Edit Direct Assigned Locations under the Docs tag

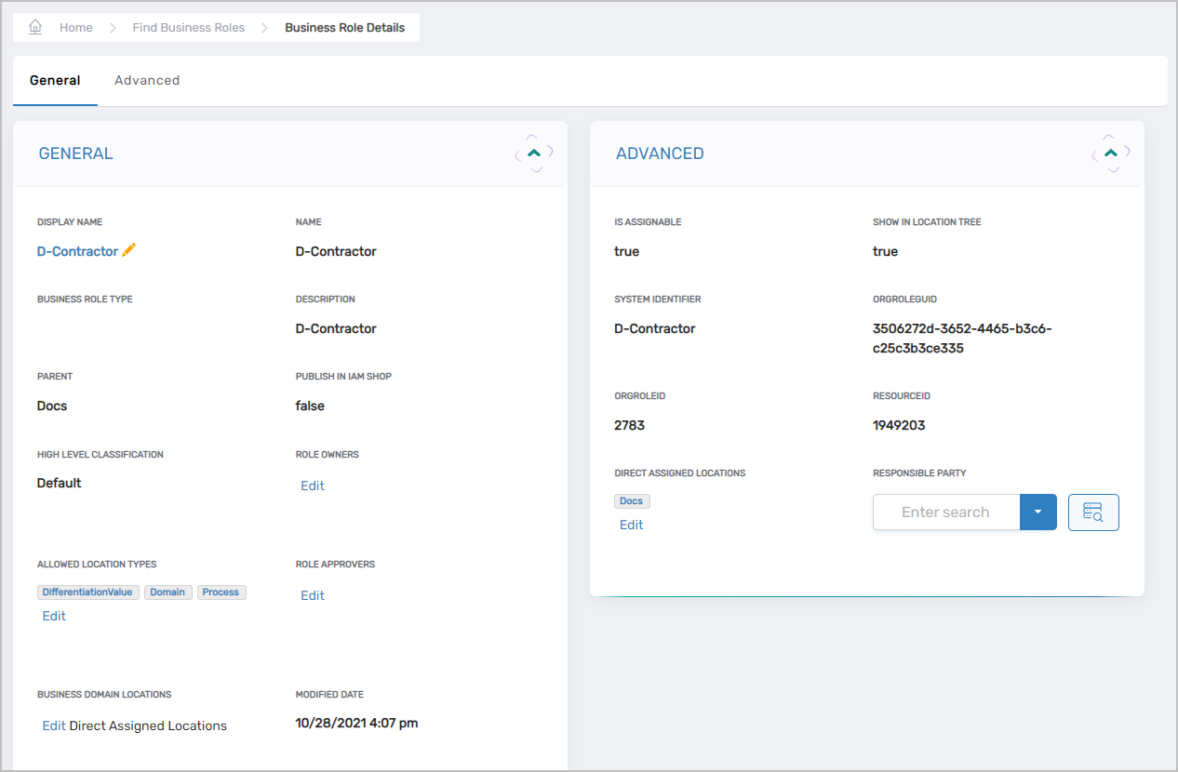631,525
